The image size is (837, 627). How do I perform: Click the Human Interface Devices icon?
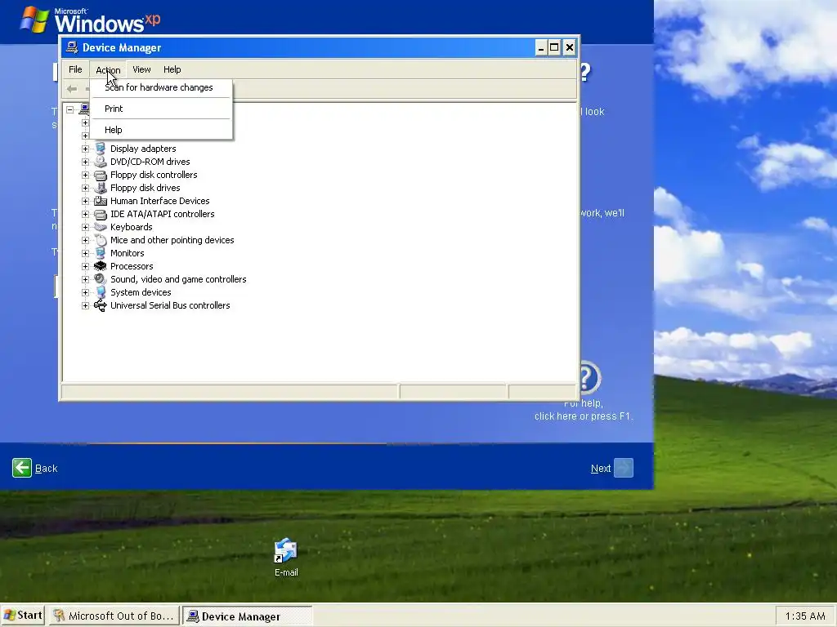101,201
